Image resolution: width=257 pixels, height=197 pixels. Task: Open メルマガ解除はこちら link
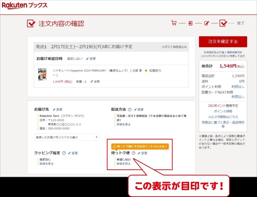[223, 117]
